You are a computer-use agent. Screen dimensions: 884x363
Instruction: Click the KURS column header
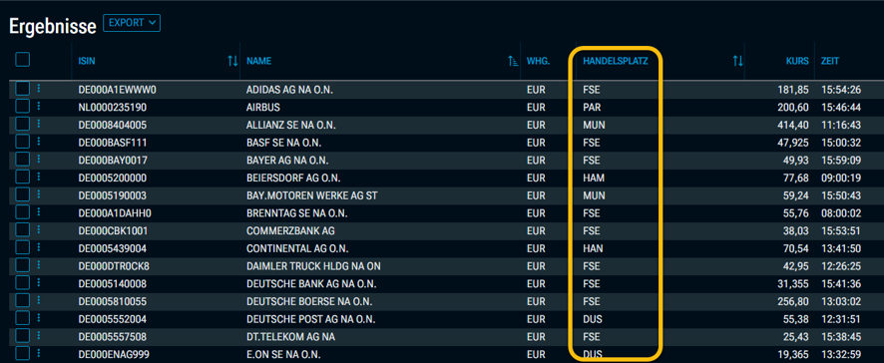click(x=798, y=61)
